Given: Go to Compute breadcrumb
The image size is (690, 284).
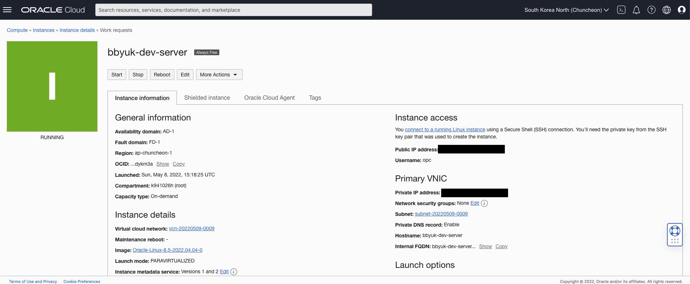Looking at the screenshot, I should click(x=17, y=30).
